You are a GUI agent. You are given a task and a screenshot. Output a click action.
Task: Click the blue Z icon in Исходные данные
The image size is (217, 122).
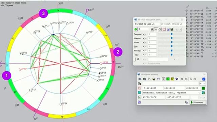[204, 79]
